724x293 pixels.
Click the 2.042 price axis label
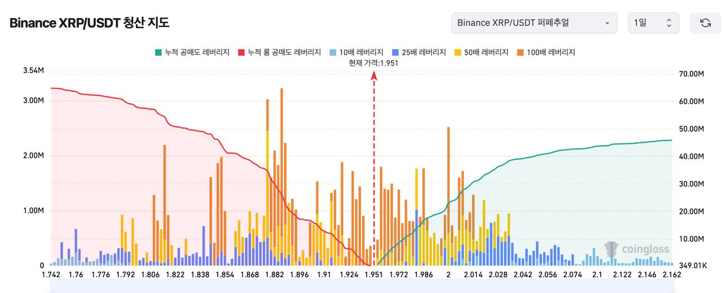[x=523, y=275]
